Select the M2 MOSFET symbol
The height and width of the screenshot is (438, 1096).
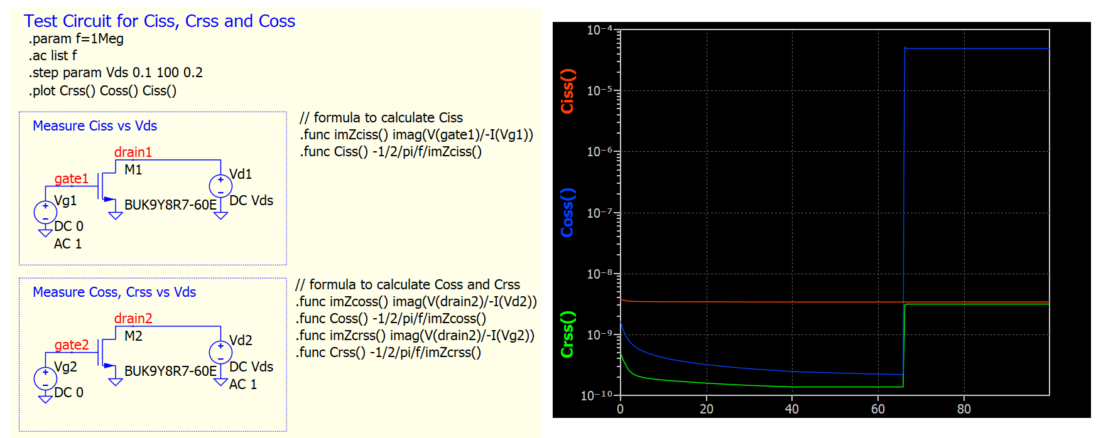(x=107, y=353)
